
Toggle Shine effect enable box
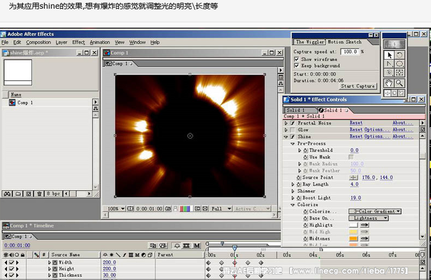293,137
